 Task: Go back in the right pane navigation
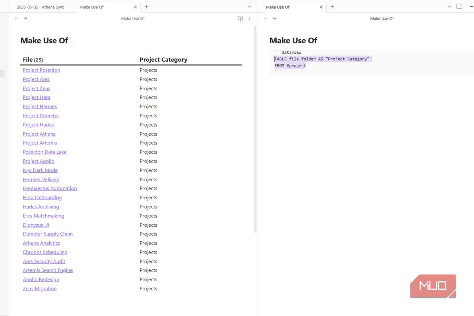[266, 19]
